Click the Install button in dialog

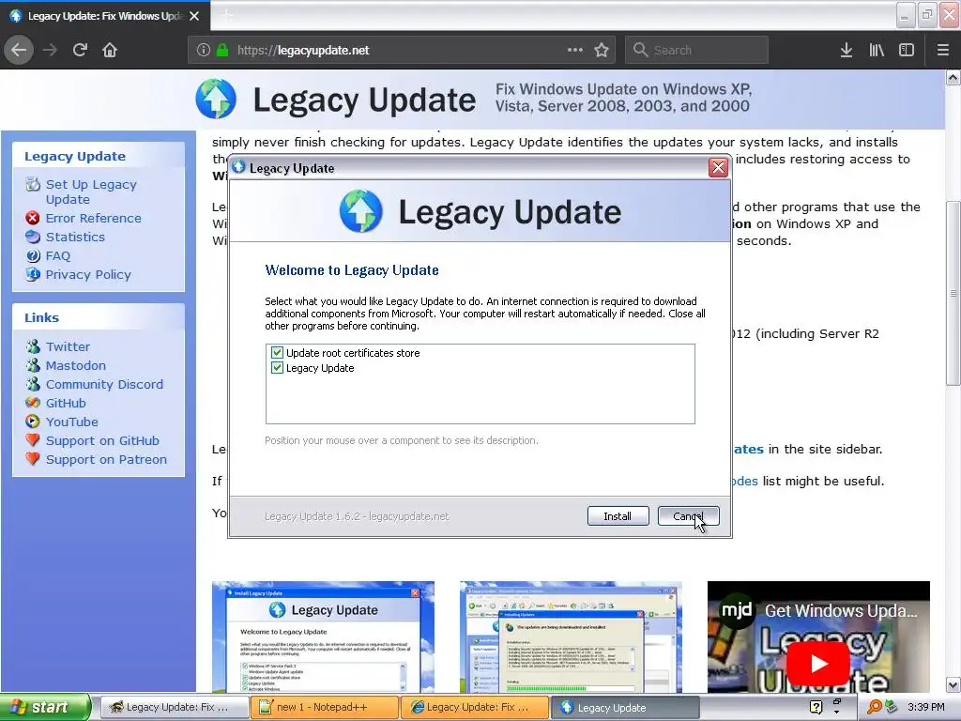[618, 516]
